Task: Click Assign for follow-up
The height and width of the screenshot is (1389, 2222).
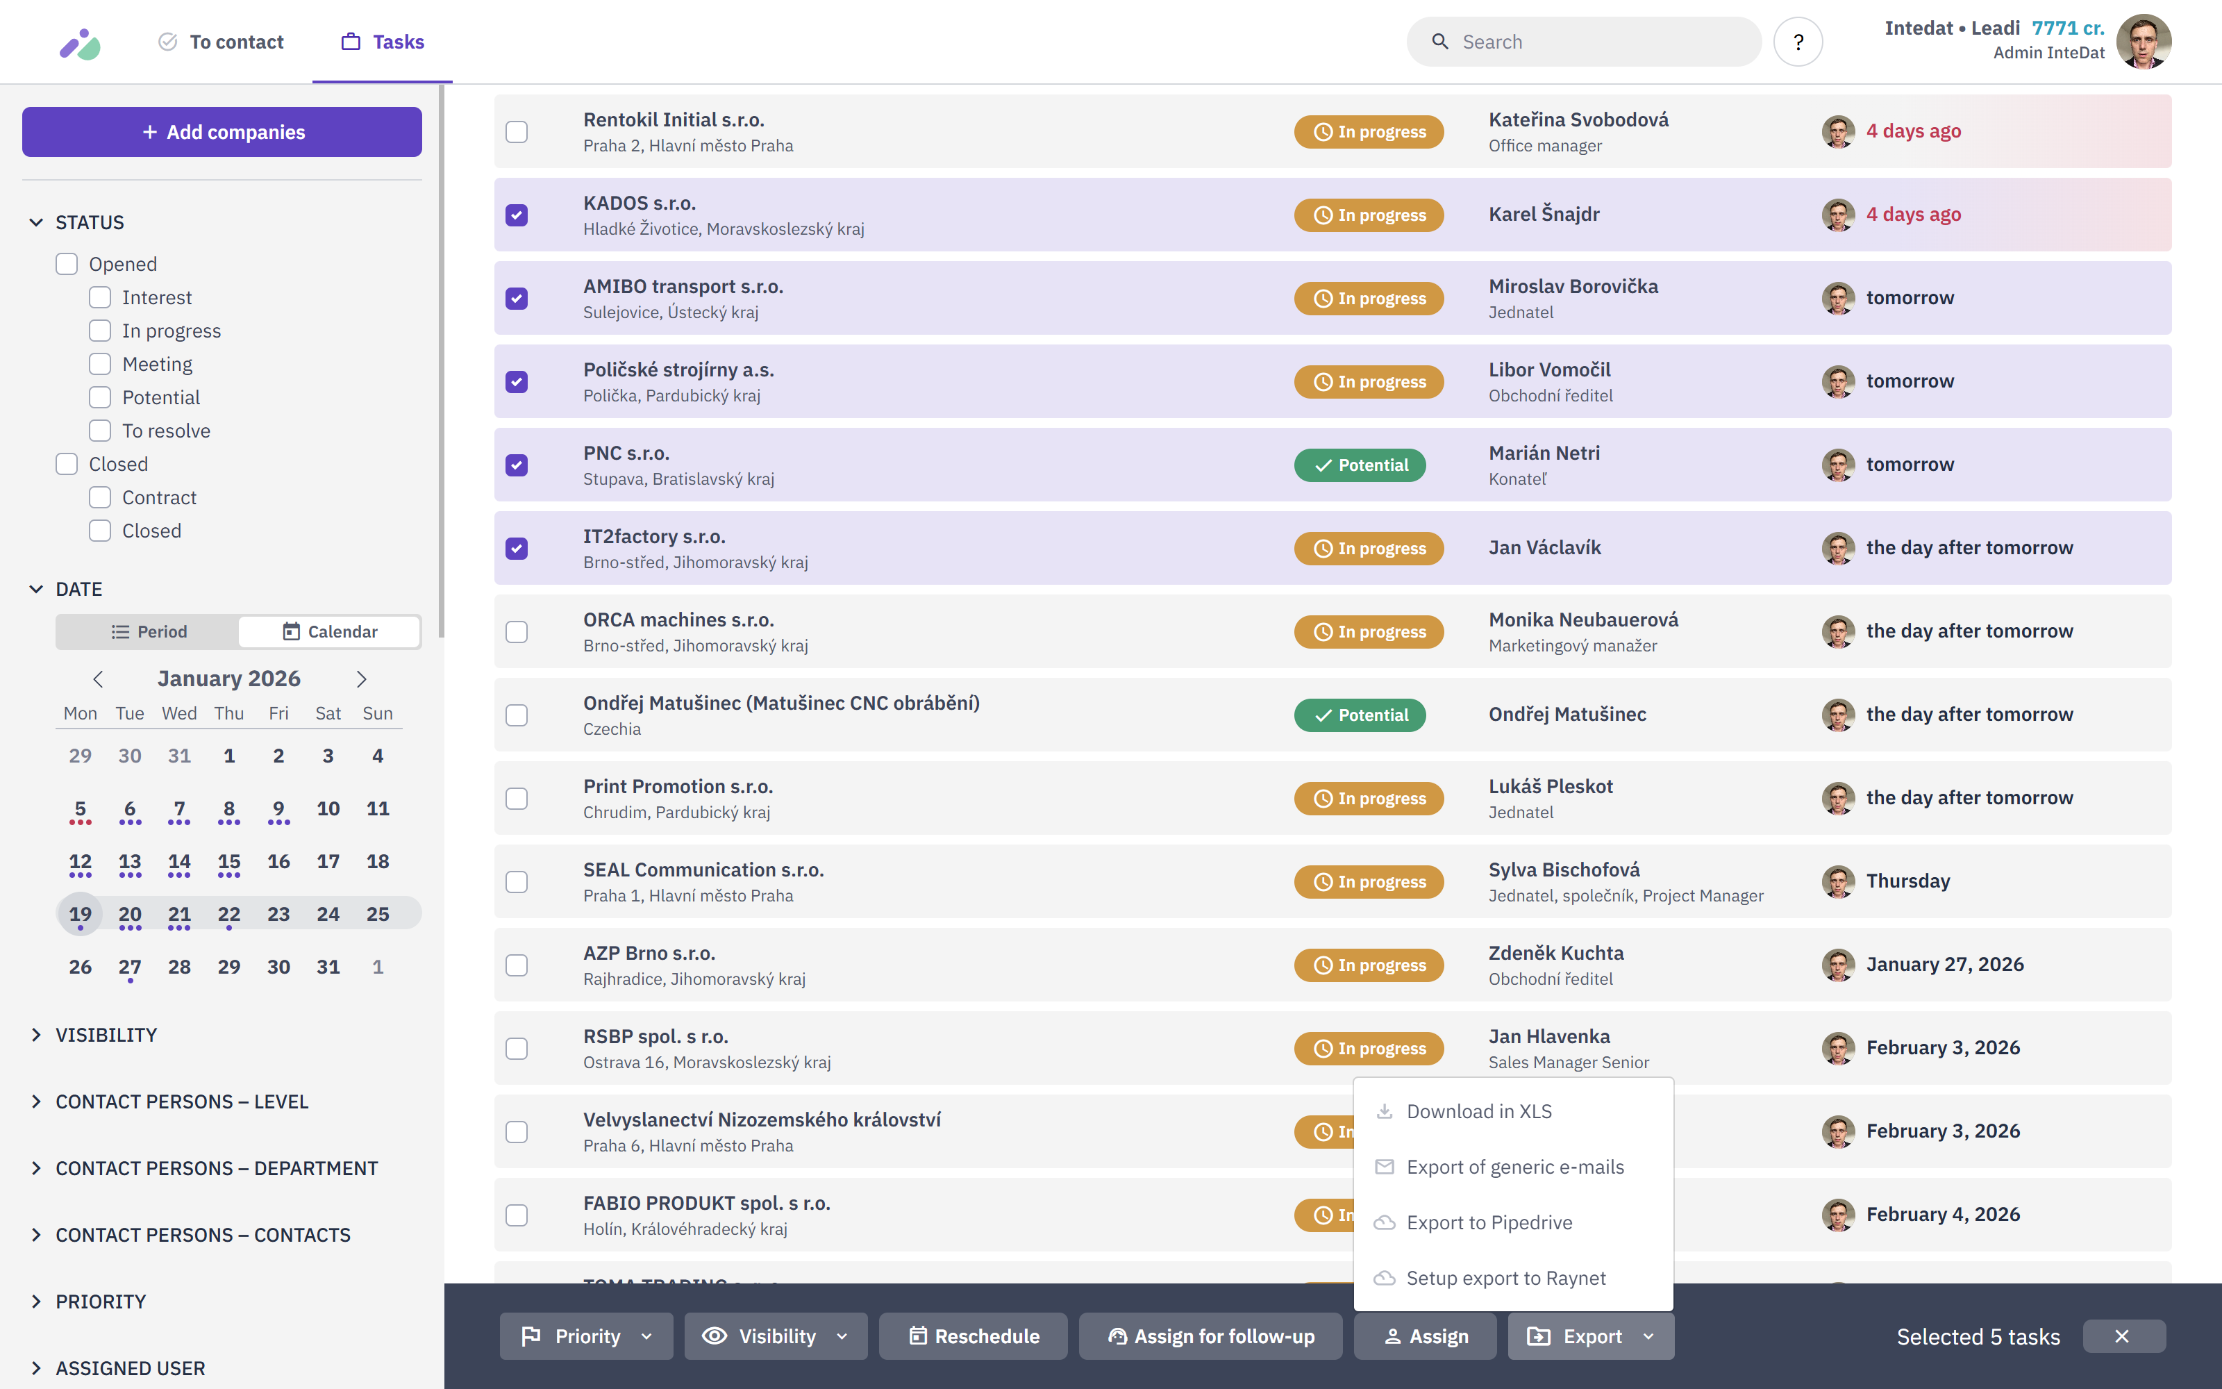Action: tap(1210, 1336)
